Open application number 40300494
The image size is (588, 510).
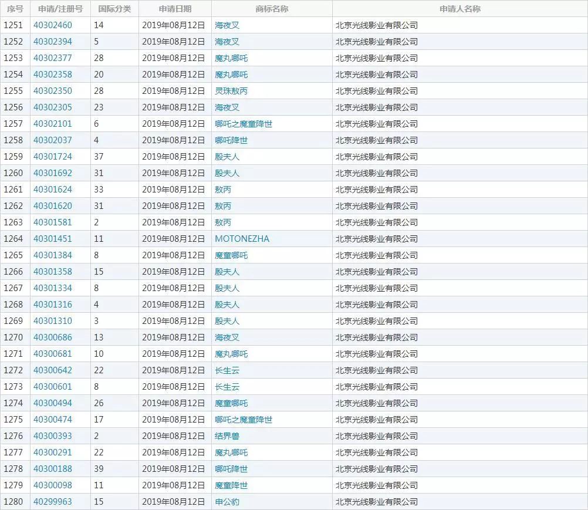[52, 403]
